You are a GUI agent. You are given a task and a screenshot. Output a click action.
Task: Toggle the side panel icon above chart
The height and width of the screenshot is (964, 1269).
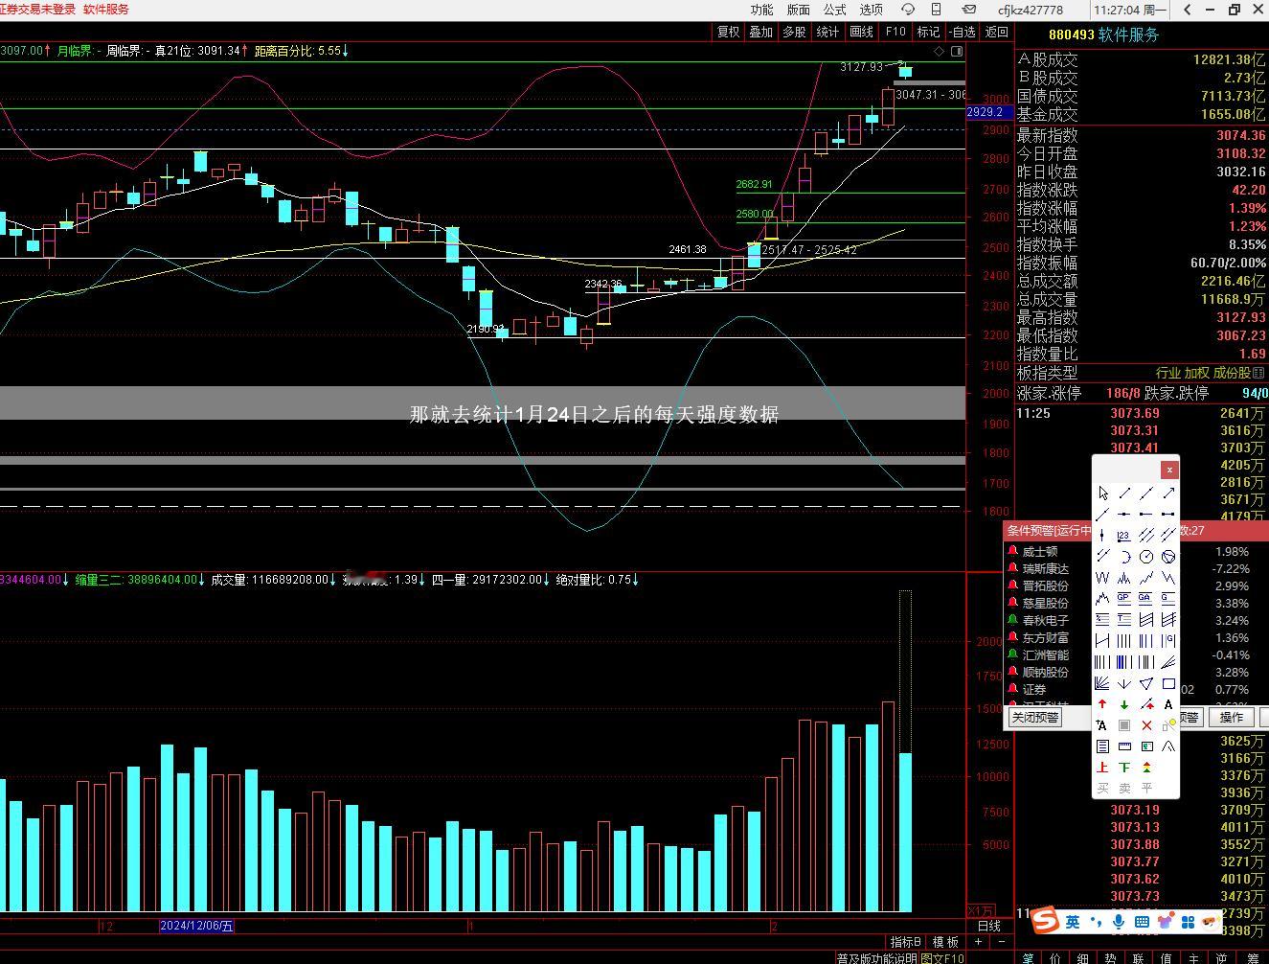coord(957,51)
